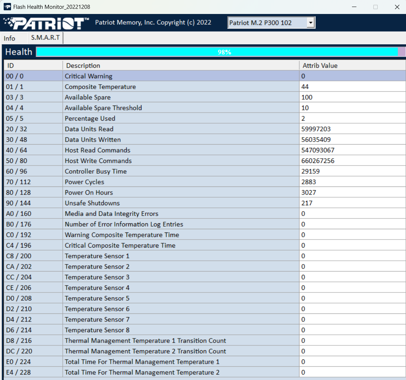Screen dimensions: 406x380
Task: Select the Temperature Sensor 2 row
Action: click(x=205, y=266)
